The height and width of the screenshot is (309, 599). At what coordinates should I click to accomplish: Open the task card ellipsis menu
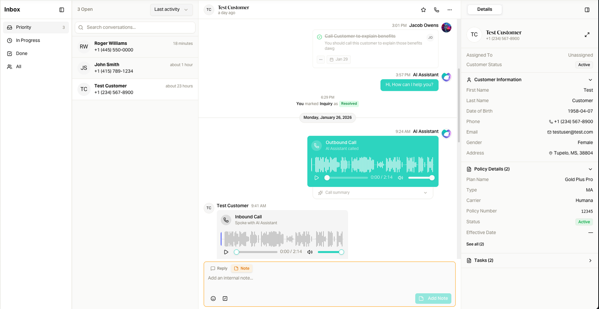pyautogui.click(x=321, y=59)
